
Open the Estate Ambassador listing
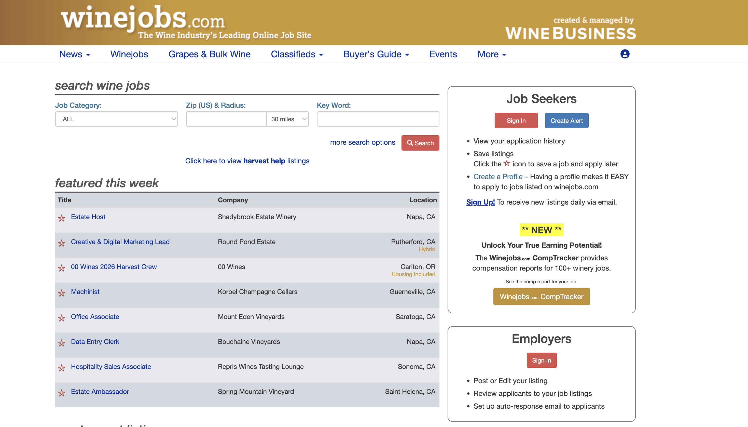tap(100, 391)
